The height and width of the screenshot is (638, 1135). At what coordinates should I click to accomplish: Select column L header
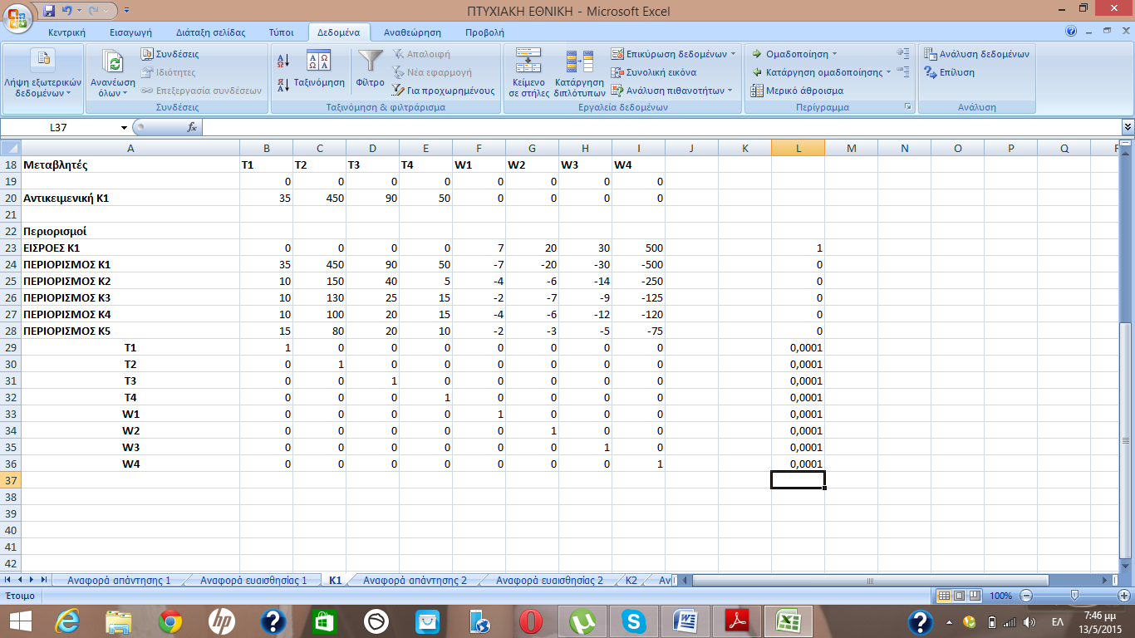[798, 148]
